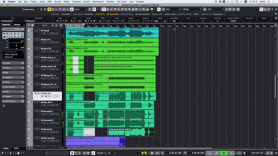Screen dimensions: 278x156
Task: Open the 1/64 quantize preset dropdown
Action: [x=215, y=9]
